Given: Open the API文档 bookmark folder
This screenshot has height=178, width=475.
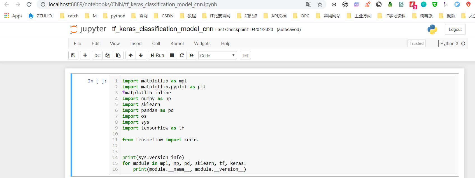Looking at the screenshot, I should [275, 16].
